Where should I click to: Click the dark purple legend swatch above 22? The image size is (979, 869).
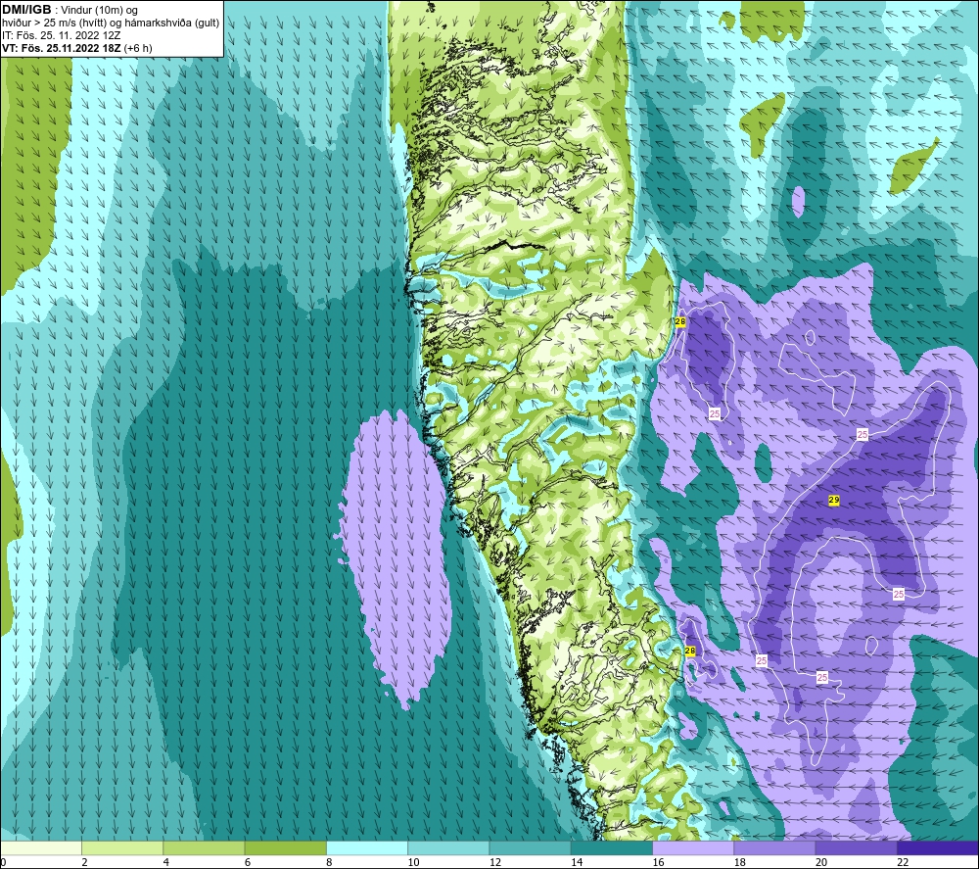pos(937,847)
